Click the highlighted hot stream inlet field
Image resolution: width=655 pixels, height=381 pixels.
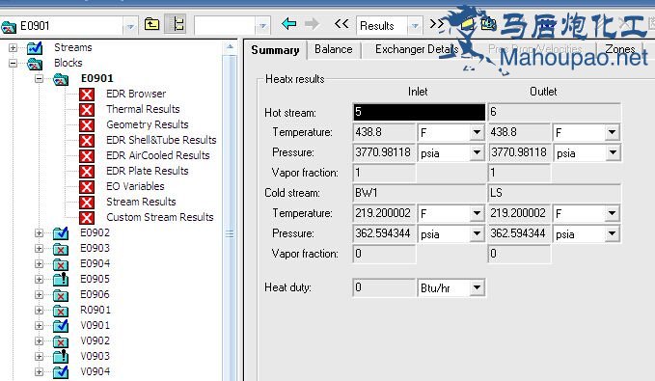tap(419, 112)
